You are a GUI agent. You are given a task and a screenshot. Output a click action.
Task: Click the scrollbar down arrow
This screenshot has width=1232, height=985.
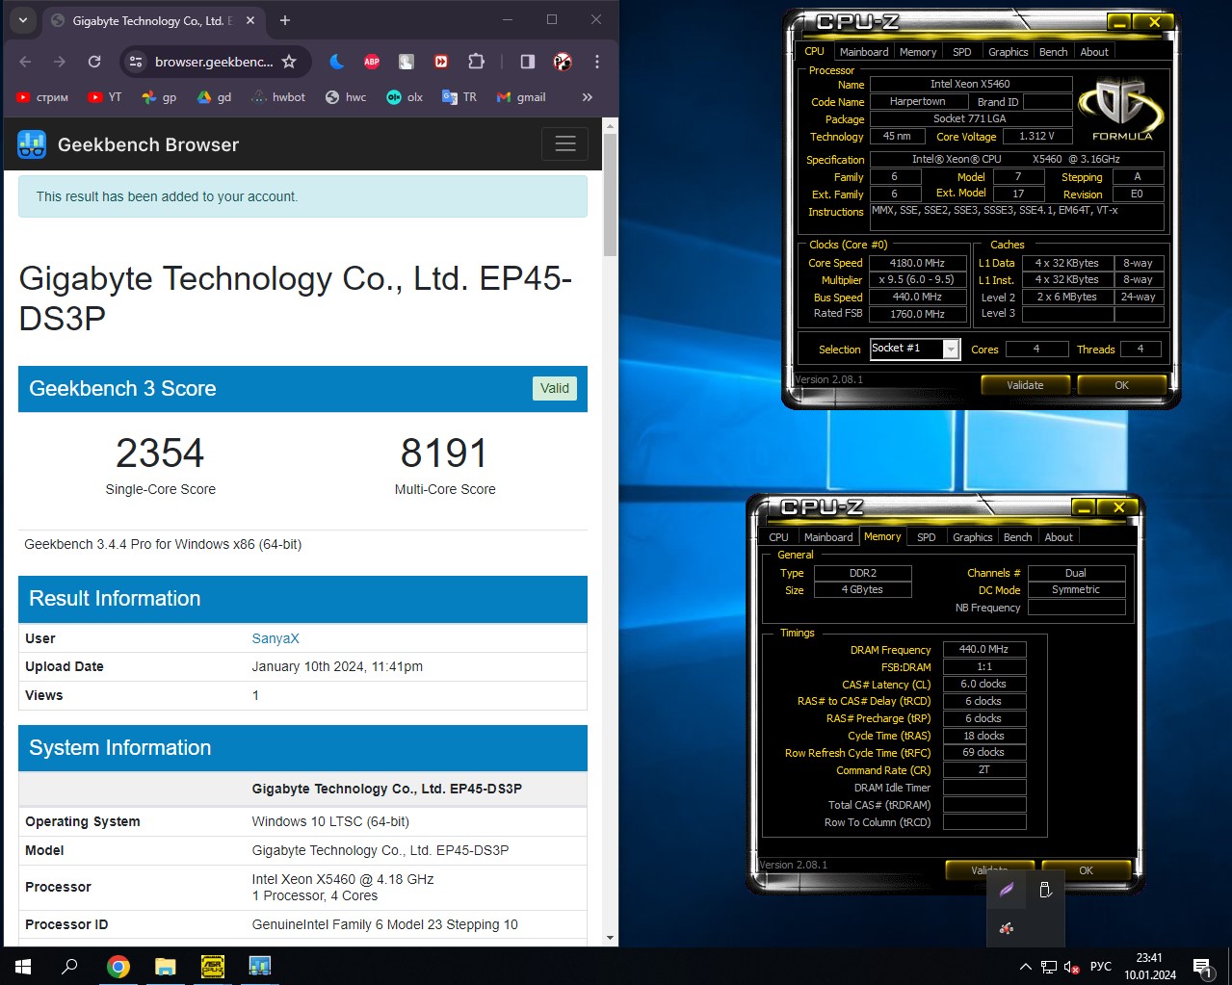(611, 938)
